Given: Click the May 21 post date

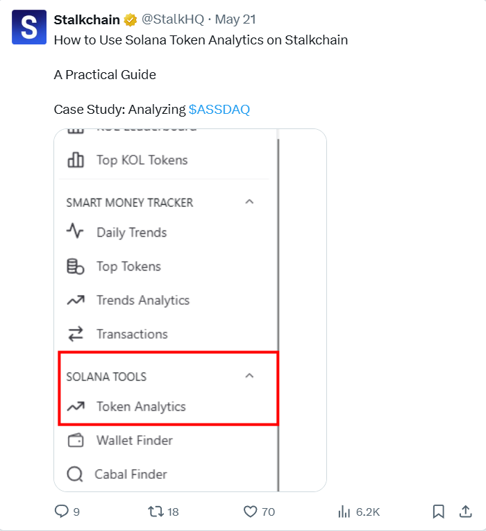Looking at the screenshot, I should tap(235, 19).
